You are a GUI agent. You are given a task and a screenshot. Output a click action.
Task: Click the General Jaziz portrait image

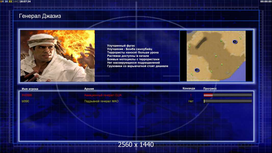click(57, 56)
